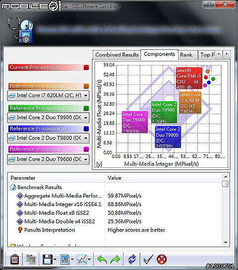Open the Intel Core 2 Duo T9900 dropdown

(48, 118)
